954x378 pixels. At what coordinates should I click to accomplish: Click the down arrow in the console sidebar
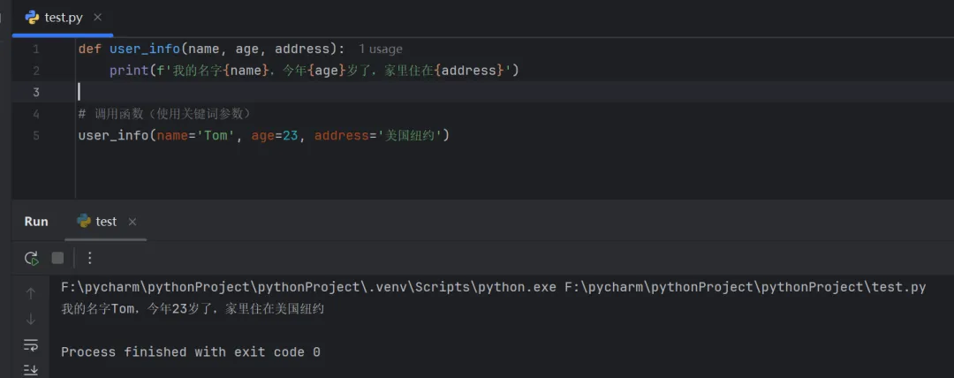(31, 319)
